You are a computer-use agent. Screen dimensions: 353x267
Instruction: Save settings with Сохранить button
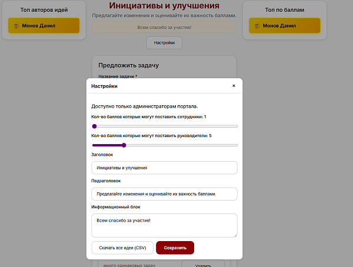pos(175,248)
